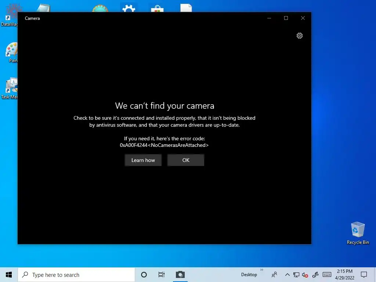Select the Settings gear desktop icon
The height and width of the screenshot is (282, 376).
point(129,8)
